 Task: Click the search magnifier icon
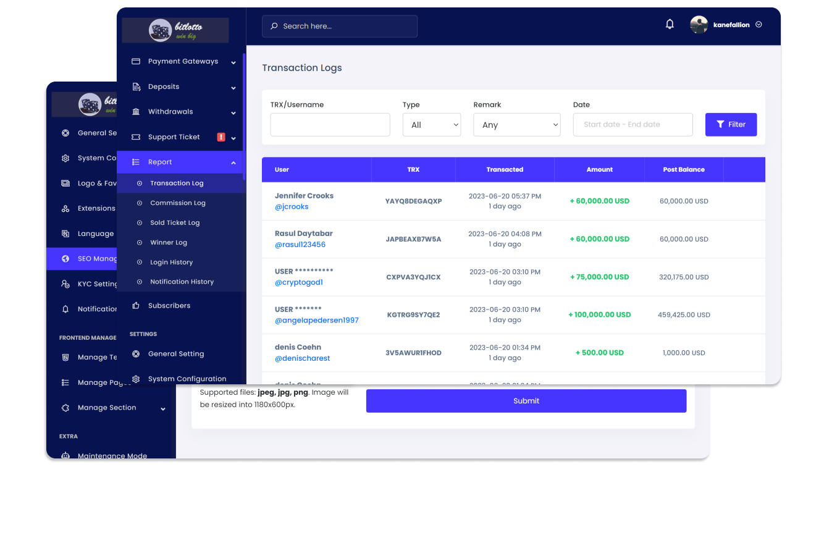[x=274, y=27]
